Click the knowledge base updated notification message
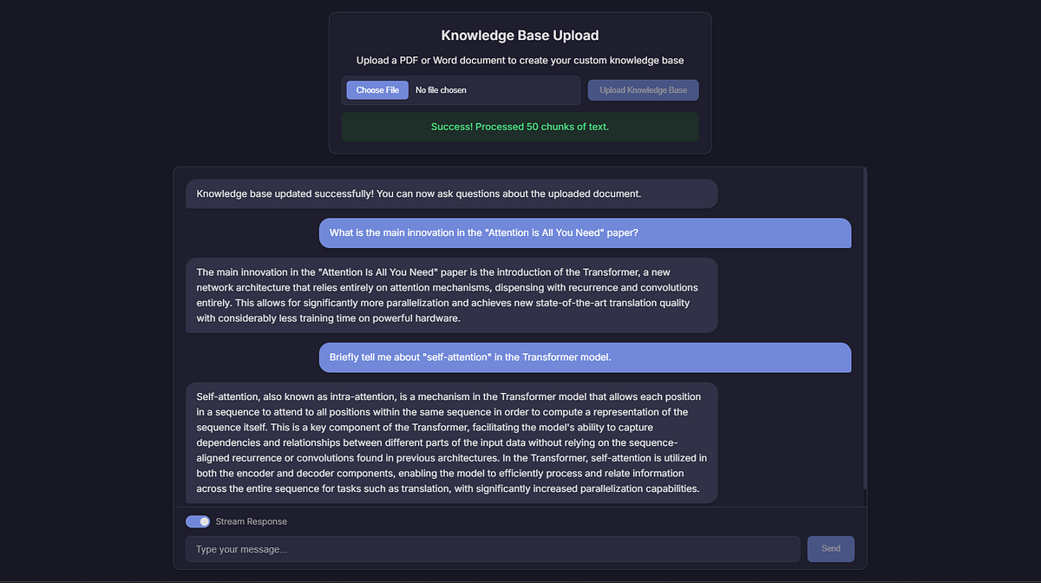Viewport: 1041px width, 583px height. (451, 193)
